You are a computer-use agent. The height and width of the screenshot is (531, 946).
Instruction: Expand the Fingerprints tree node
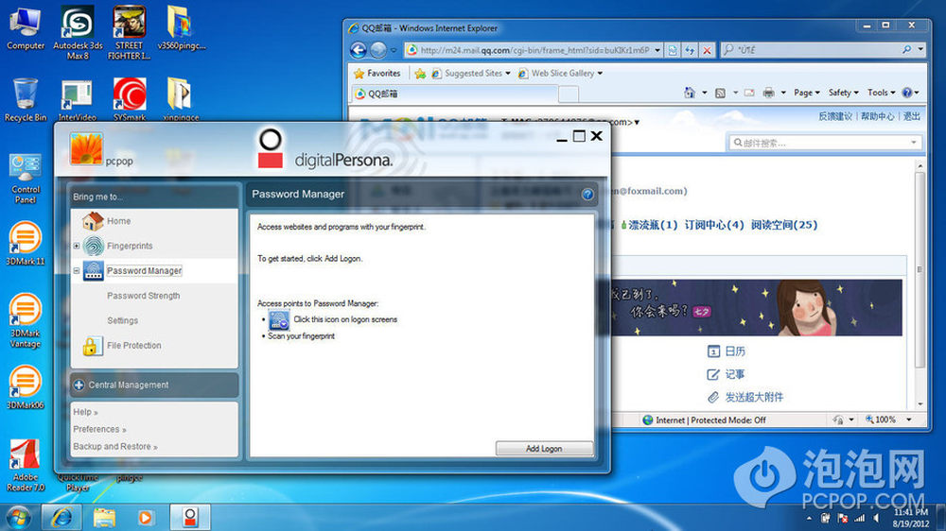(x=77, y=246)
